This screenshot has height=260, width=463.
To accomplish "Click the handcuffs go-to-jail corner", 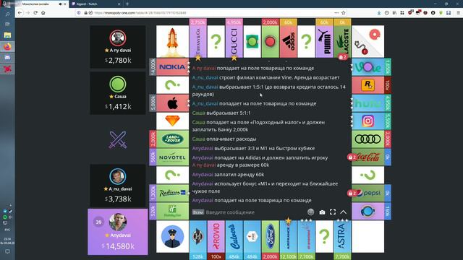I will click(368, 41).
